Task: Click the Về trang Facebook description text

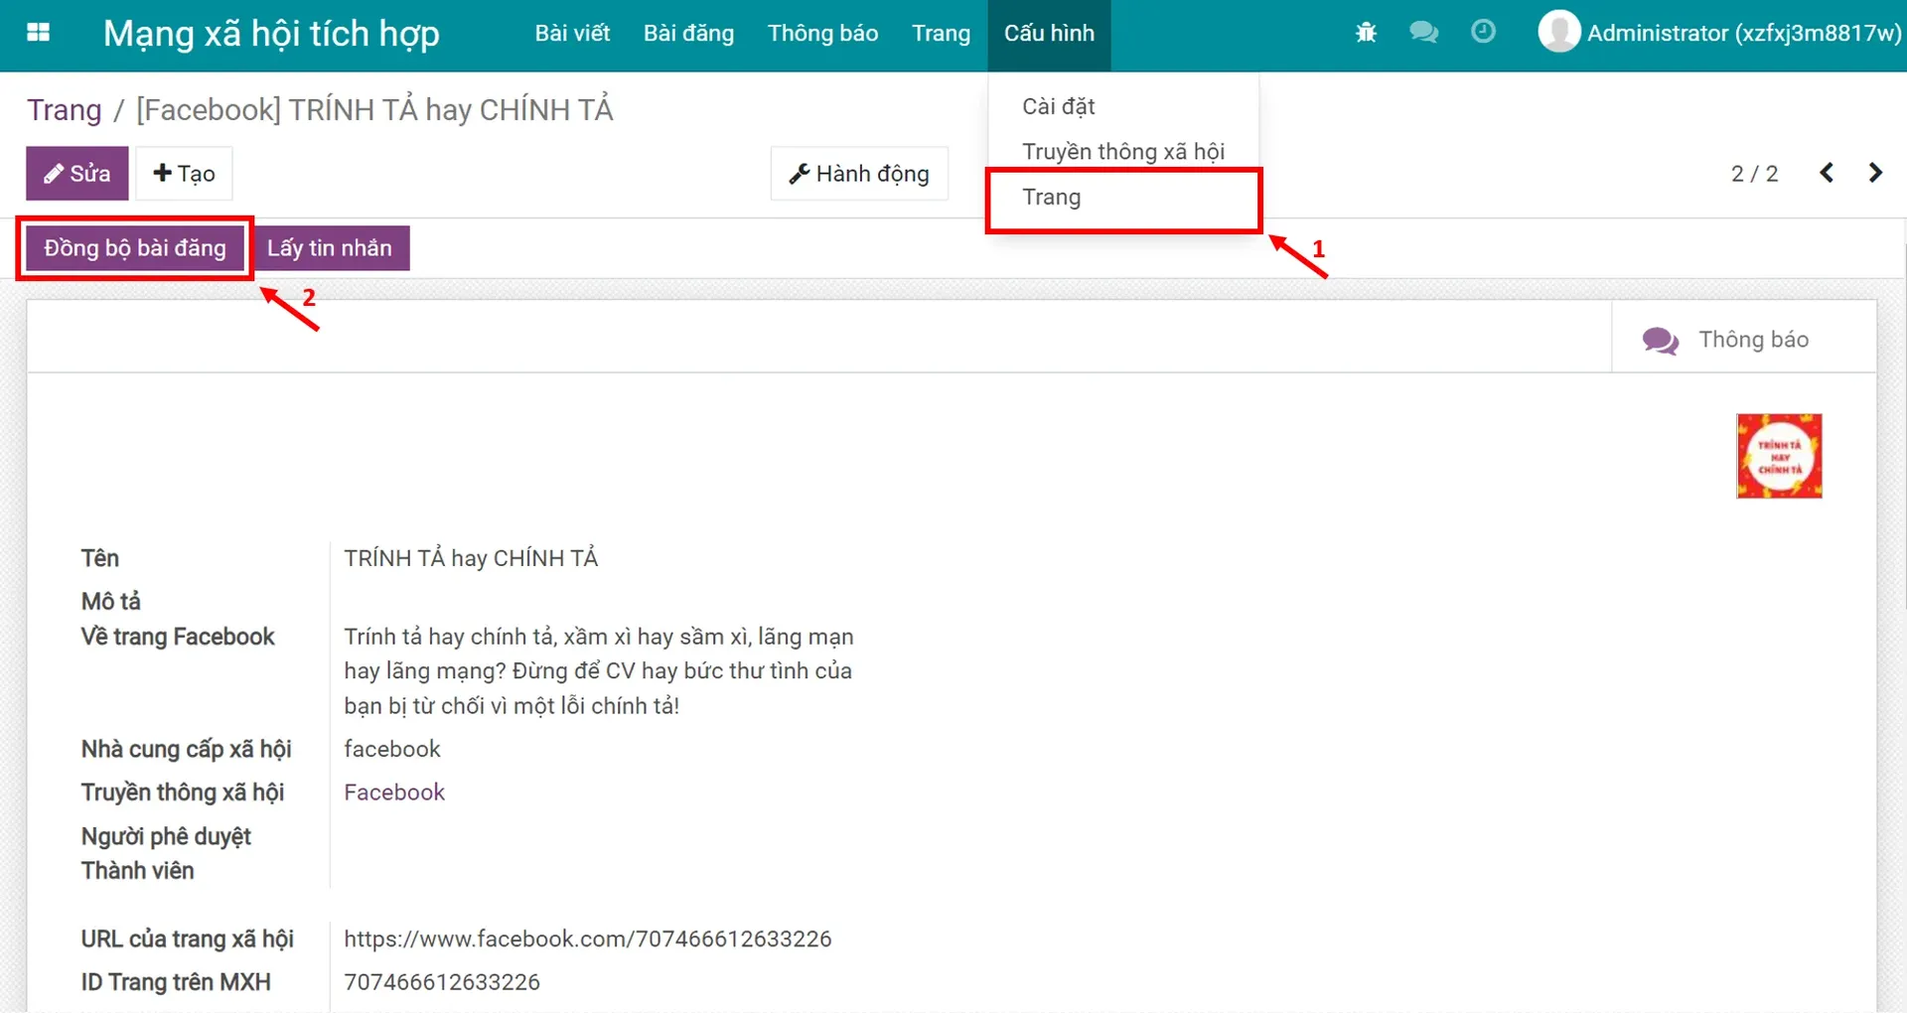Action: coord(599,671)
